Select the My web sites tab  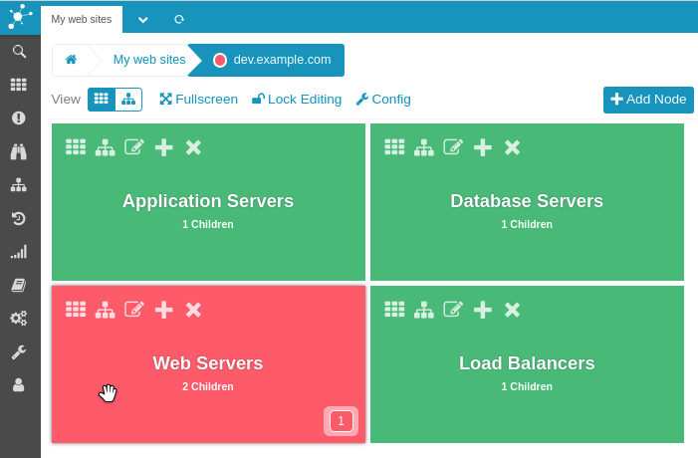[x=82, y=19]
